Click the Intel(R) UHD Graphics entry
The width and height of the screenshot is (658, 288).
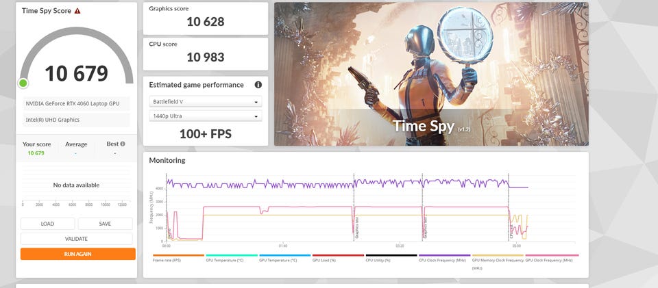76,120
